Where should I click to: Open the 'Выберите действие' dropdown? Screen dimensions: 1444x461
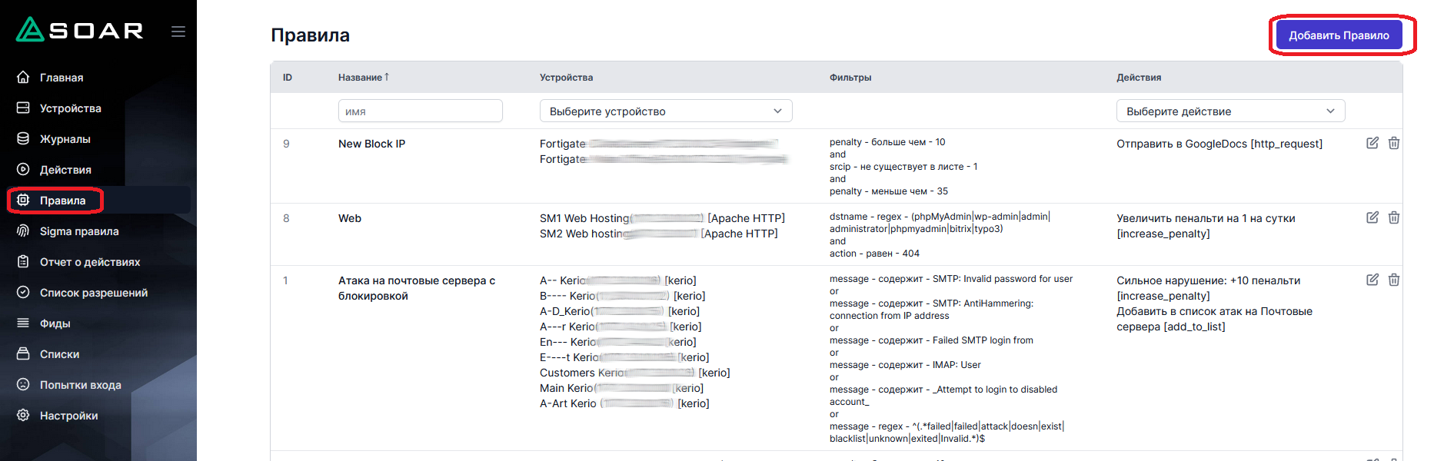tap(1229, 111)
